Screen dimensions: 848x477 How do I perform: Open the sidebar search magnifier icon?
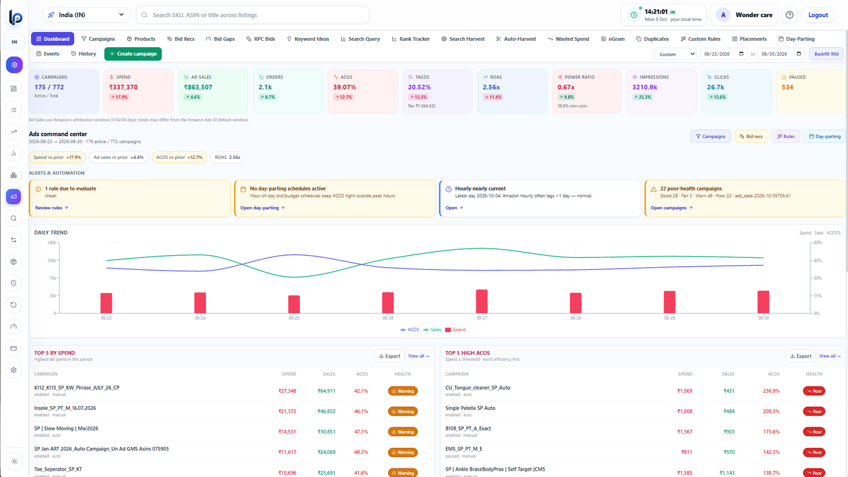coord(14,218)
